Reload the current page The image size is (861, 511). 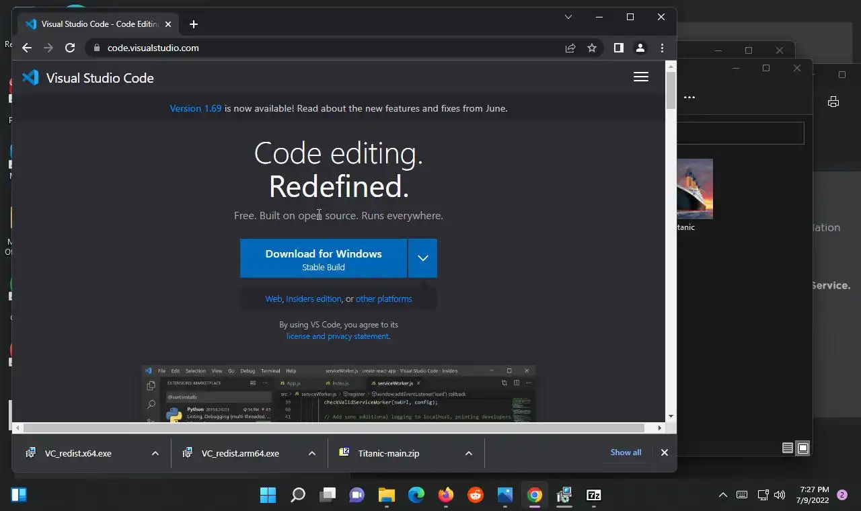70,48
